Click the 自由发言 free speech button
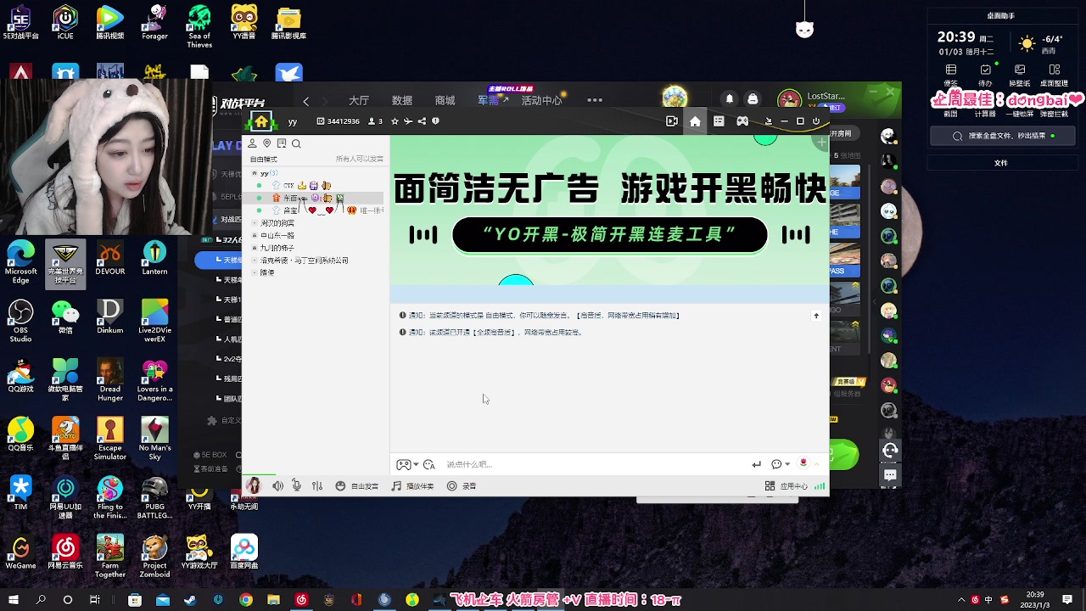Screen dimensions: 1086x611 point(357,486)
